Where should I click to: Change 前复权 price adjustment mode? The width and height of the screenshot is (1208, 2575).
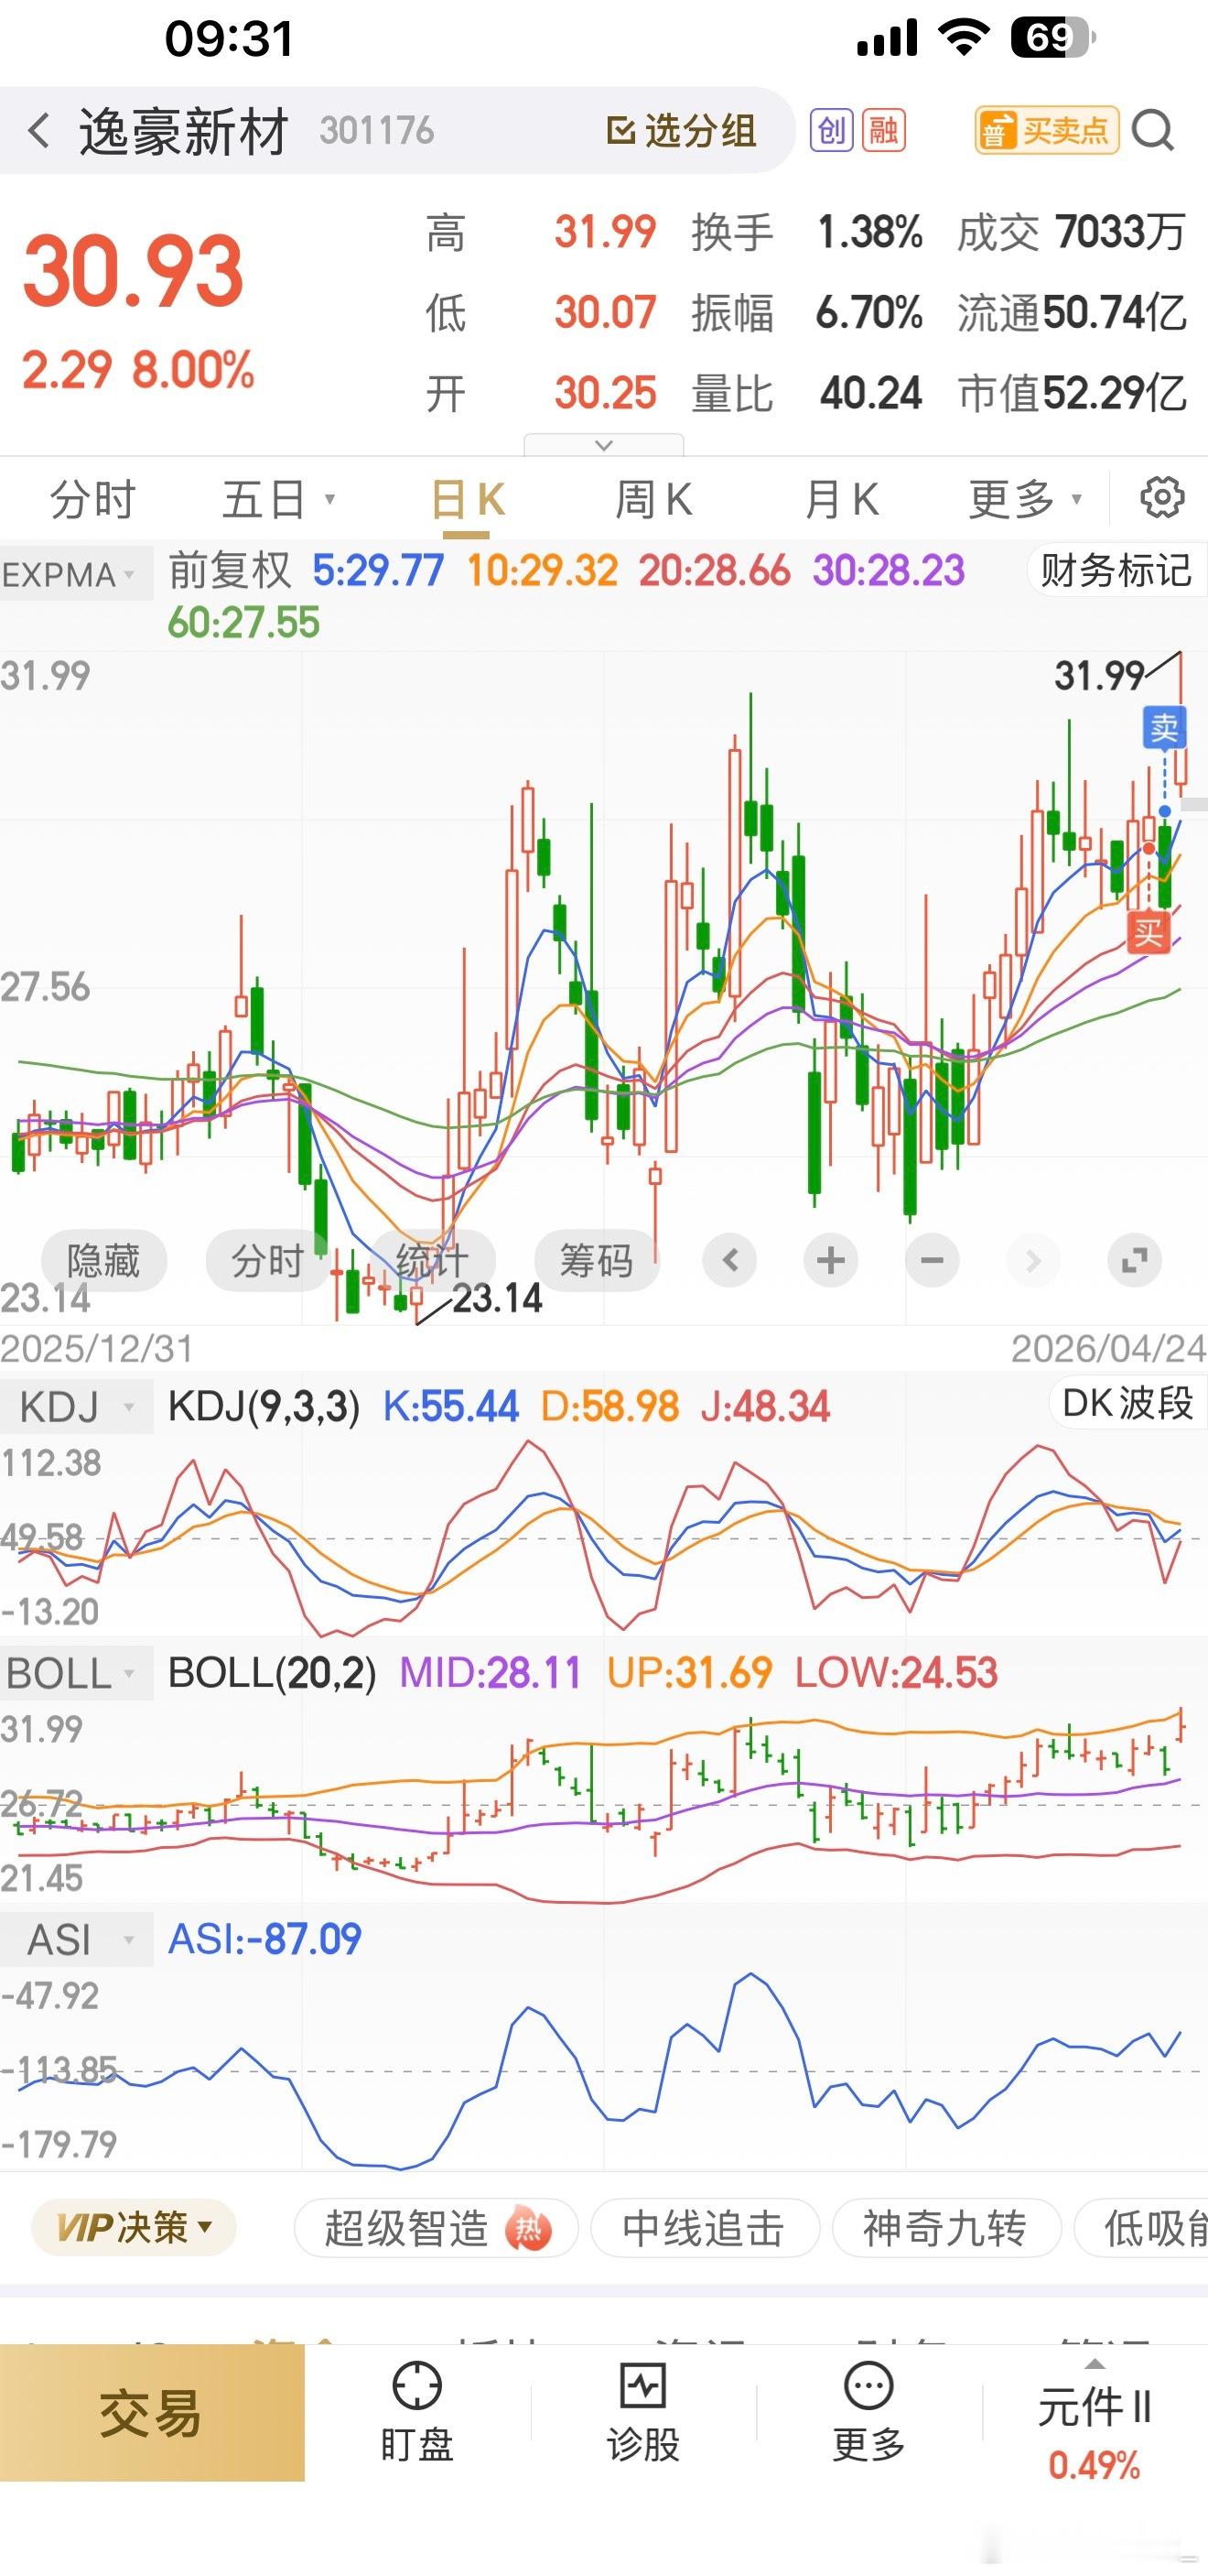(229, 570)
